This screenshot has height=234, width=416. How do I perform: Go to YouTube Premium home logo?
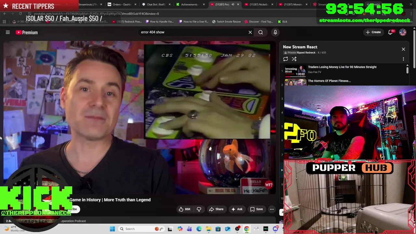coord(27,32)
